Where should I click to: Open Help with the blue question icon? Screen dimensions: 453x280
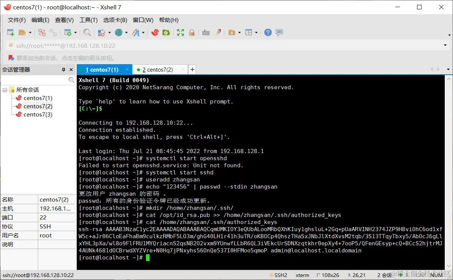[268, 33]
